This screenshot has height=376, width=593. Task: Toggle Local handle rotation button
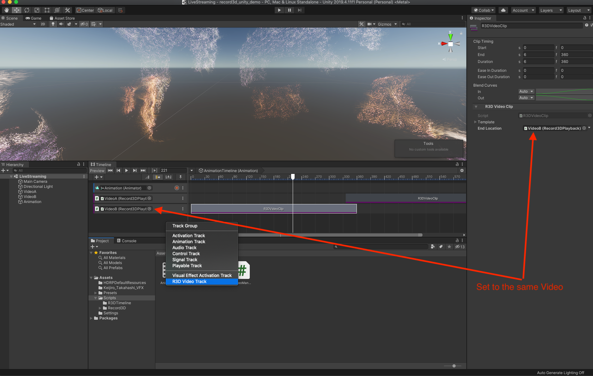pos(105,10)
